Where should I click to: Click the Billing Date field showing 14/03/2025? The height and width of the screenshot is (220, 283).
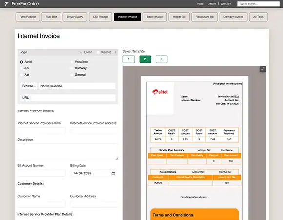pyautogui.click(x=94, y=173)
